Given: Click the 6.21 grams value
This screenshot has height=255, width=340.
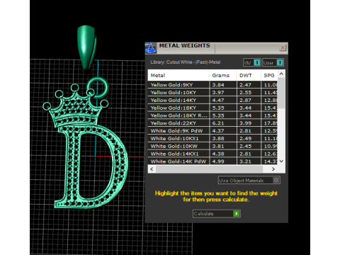Looking at the screenshot, I should tap(218, 123).
